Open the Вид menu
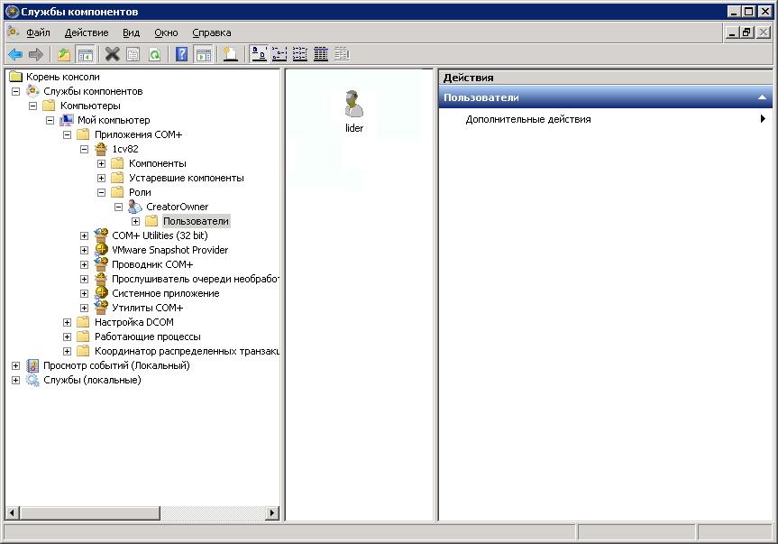 (x=131, y=32)
